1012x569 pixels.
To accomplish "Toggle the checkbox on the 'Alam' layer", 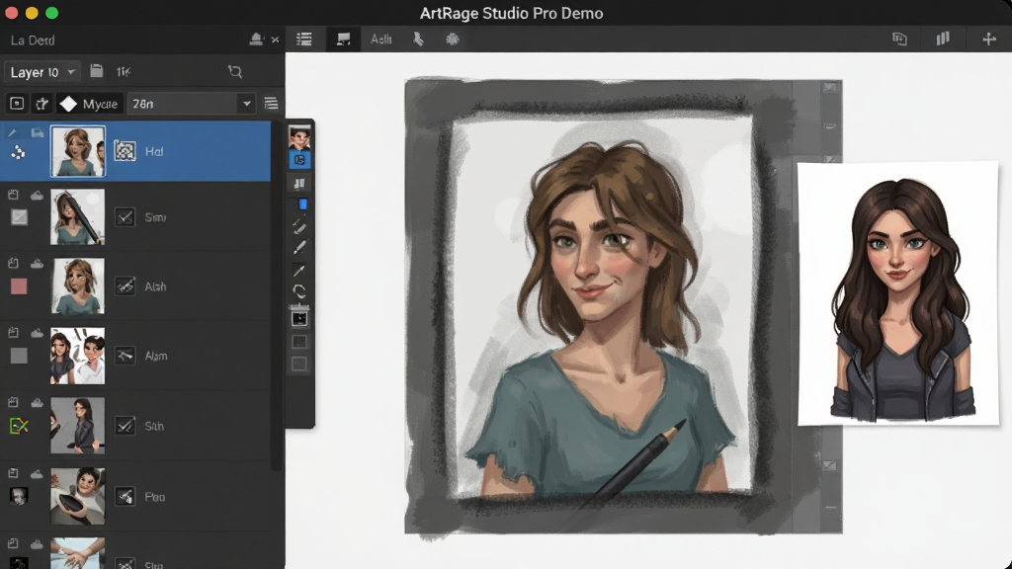I will [126, 356].
